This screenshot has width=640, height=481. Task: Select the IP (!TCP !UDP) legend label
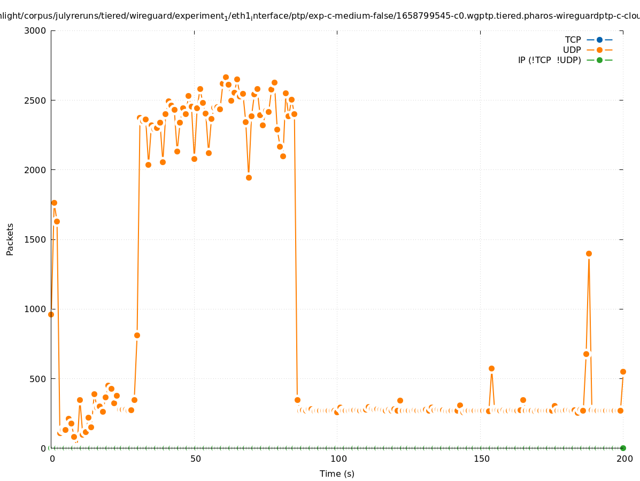point(549,60)
